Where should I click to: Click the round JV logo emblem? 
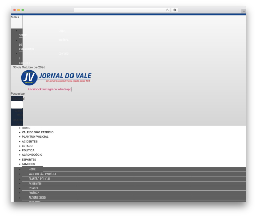click(29, 77)
